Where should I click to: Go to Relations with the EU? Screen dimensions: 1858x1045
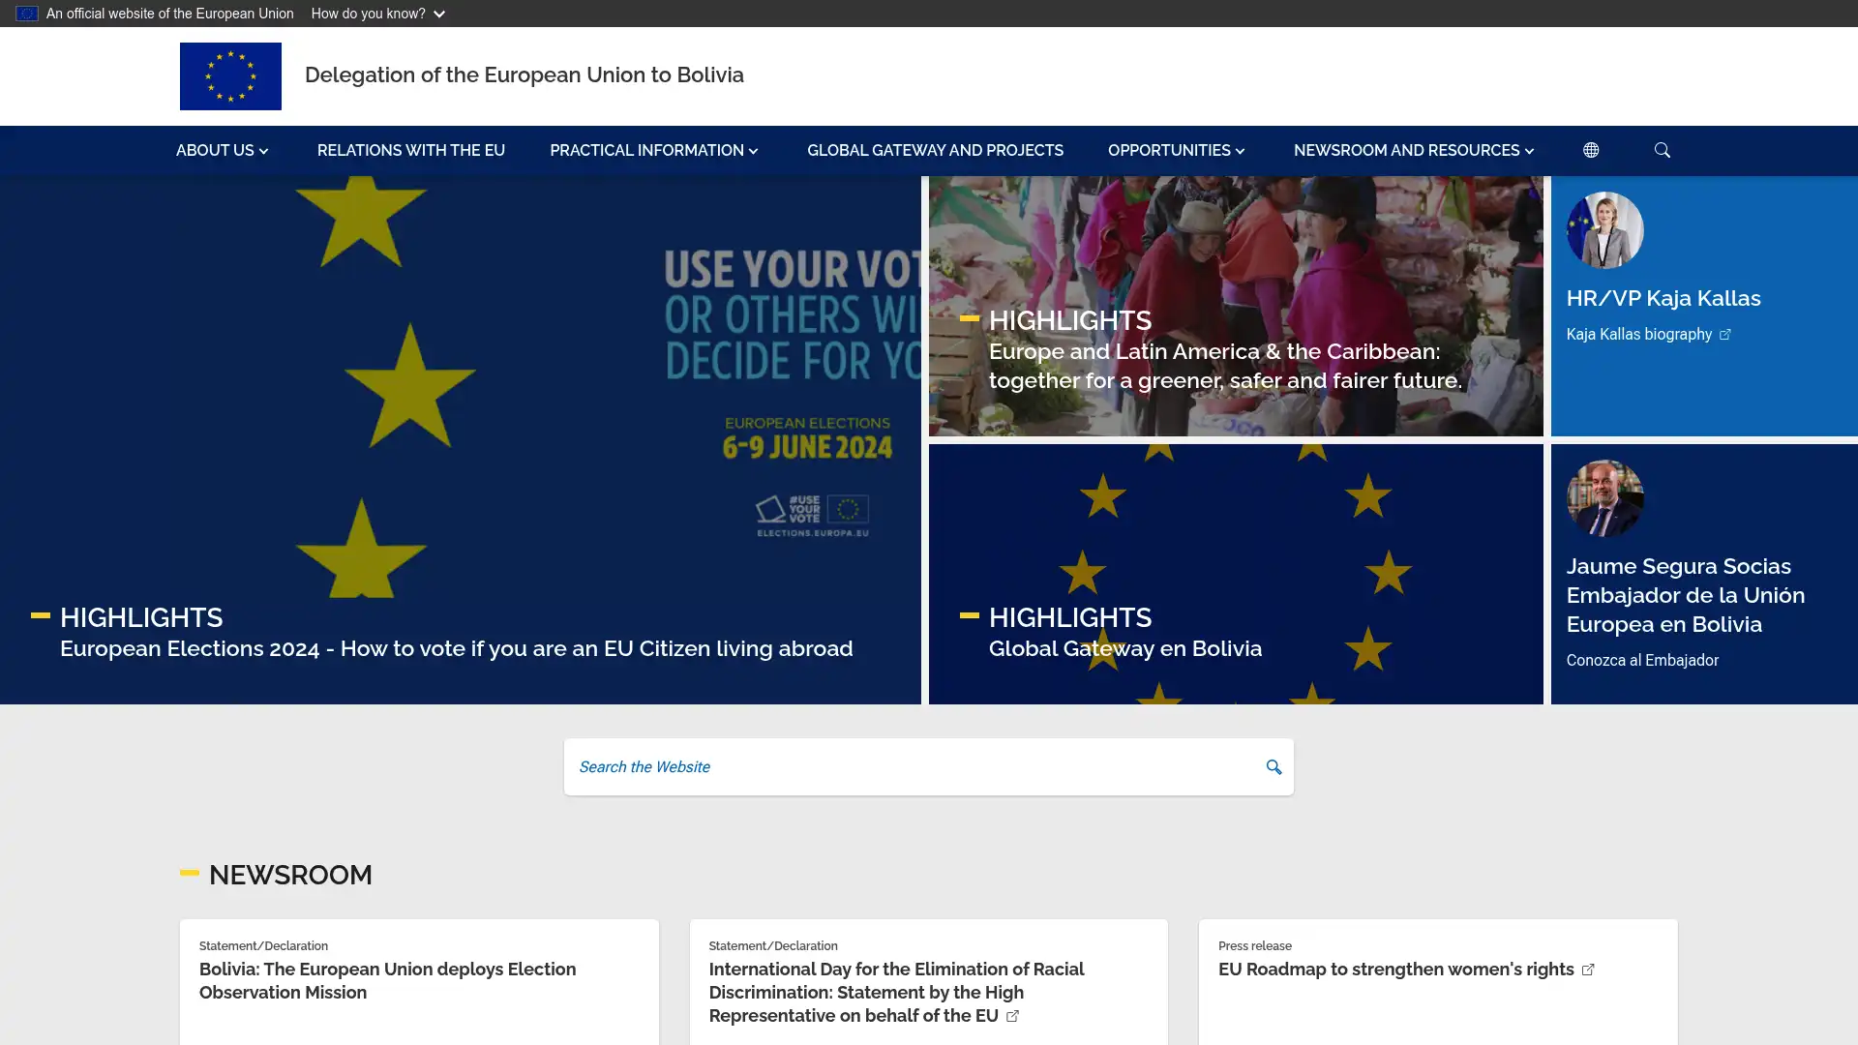pos(411,151)
